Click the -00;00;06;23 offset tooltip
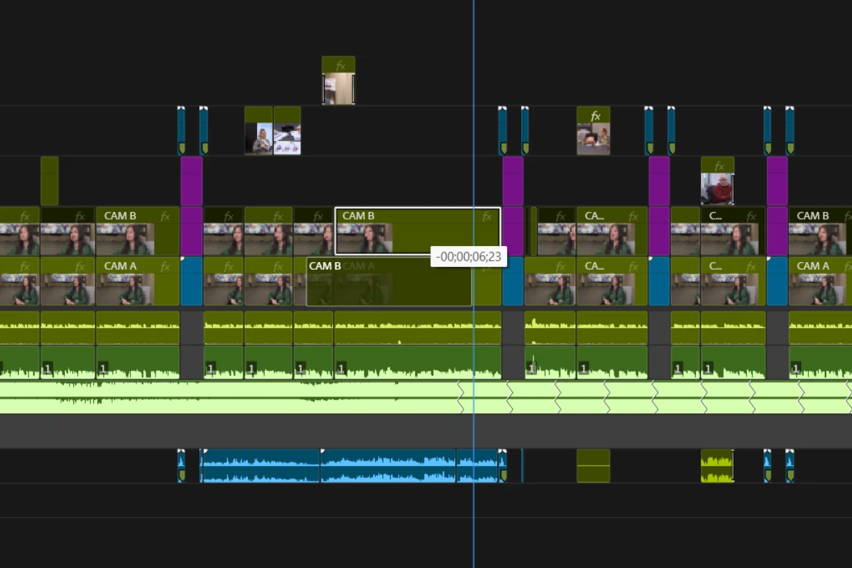Viewport: 852px width, 568px height. 469,257
